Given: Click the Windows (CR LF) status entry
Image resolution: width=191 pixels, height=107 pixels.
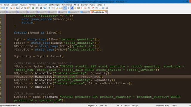Looking at the screenshot, I should tap(162, 106).
